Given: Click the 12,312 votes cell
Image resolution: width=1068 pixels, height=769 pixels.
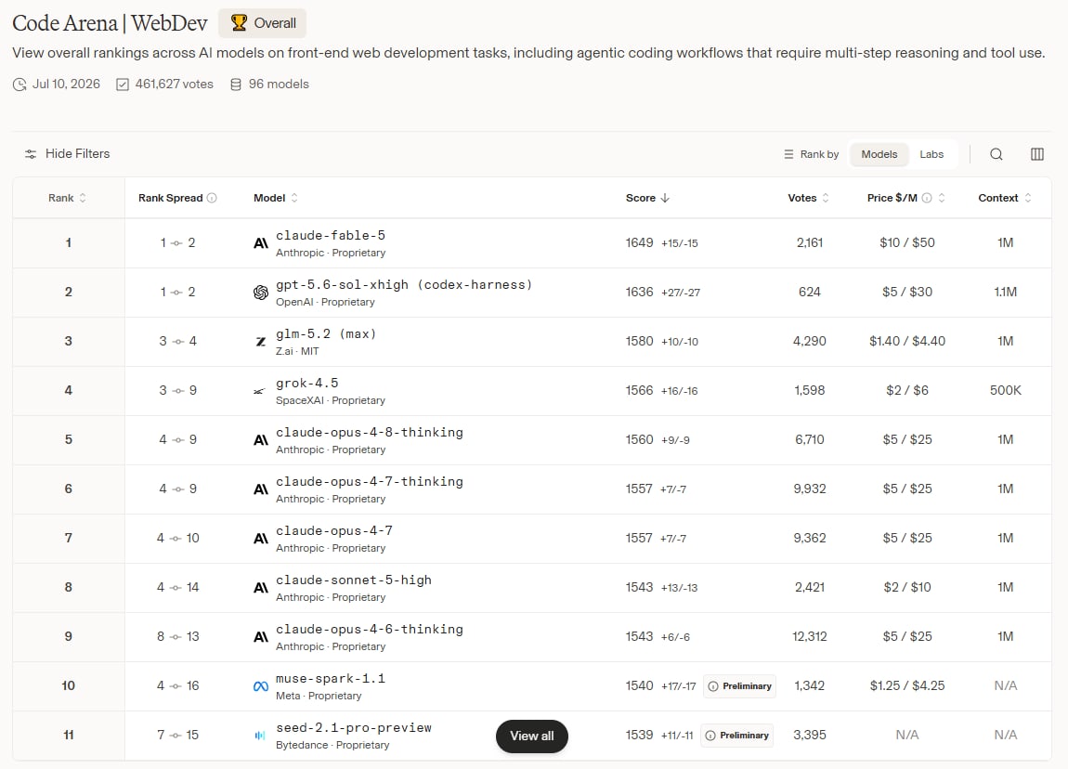Looking at the screenshot, I should tap(809, 637).
